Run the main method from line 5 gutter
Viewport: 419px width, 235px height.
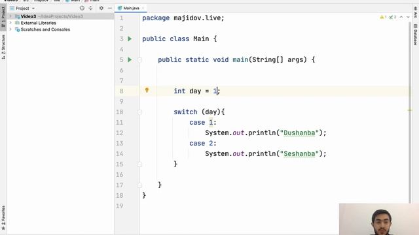(130, 59)
